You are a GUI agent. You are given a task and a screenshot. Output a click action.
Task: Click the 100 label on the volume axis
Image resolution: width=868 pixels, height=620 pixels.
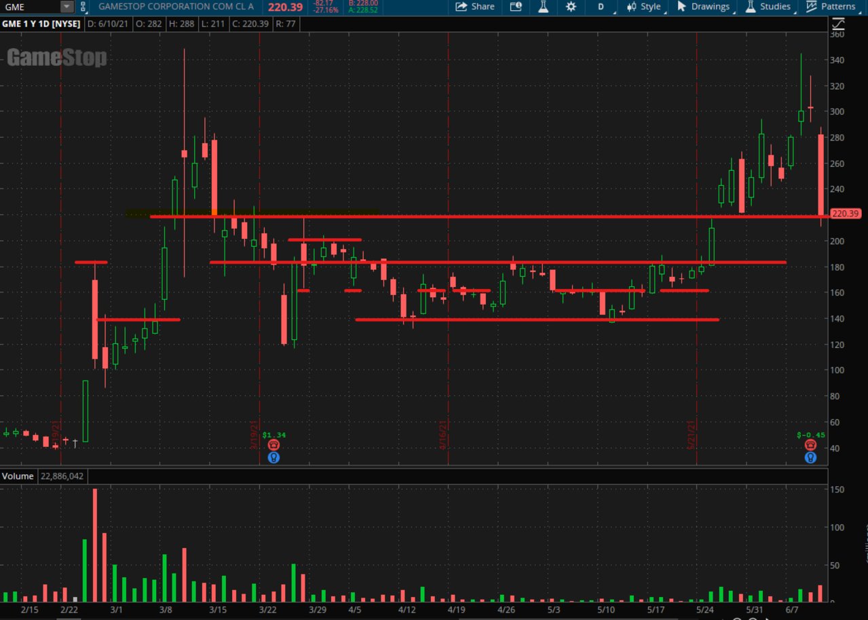(x=839, y=527)
